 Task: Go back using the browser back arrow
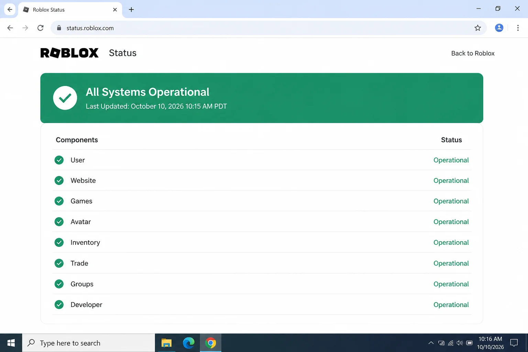tap(10, 28)
